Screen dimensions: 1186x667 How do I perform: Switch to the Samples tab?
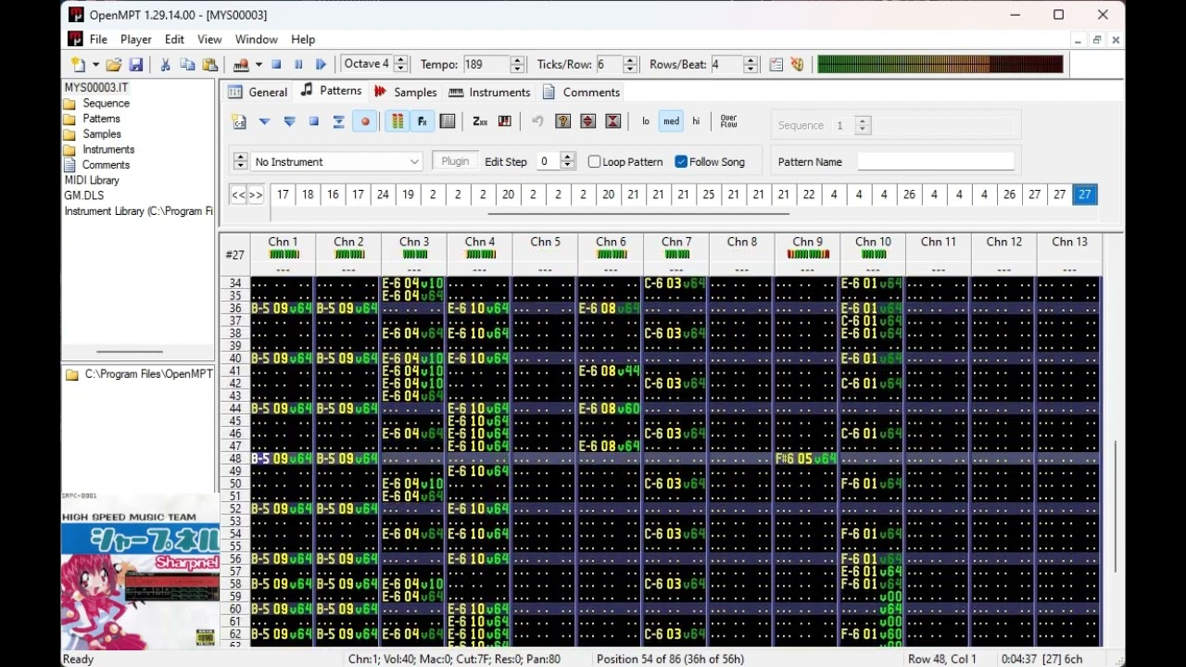pyautogui.click(x=405, y=93)
